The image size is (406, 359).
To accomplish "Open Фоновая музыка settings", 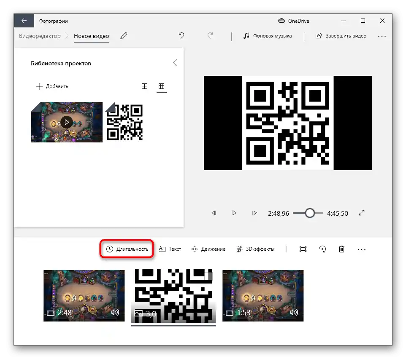I will [x=268, y=36].
